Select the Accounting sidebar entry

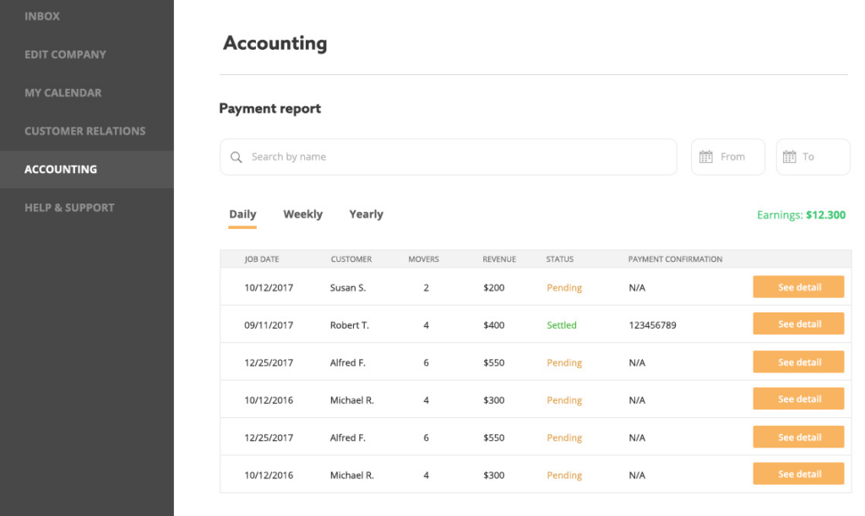point(61,169)
